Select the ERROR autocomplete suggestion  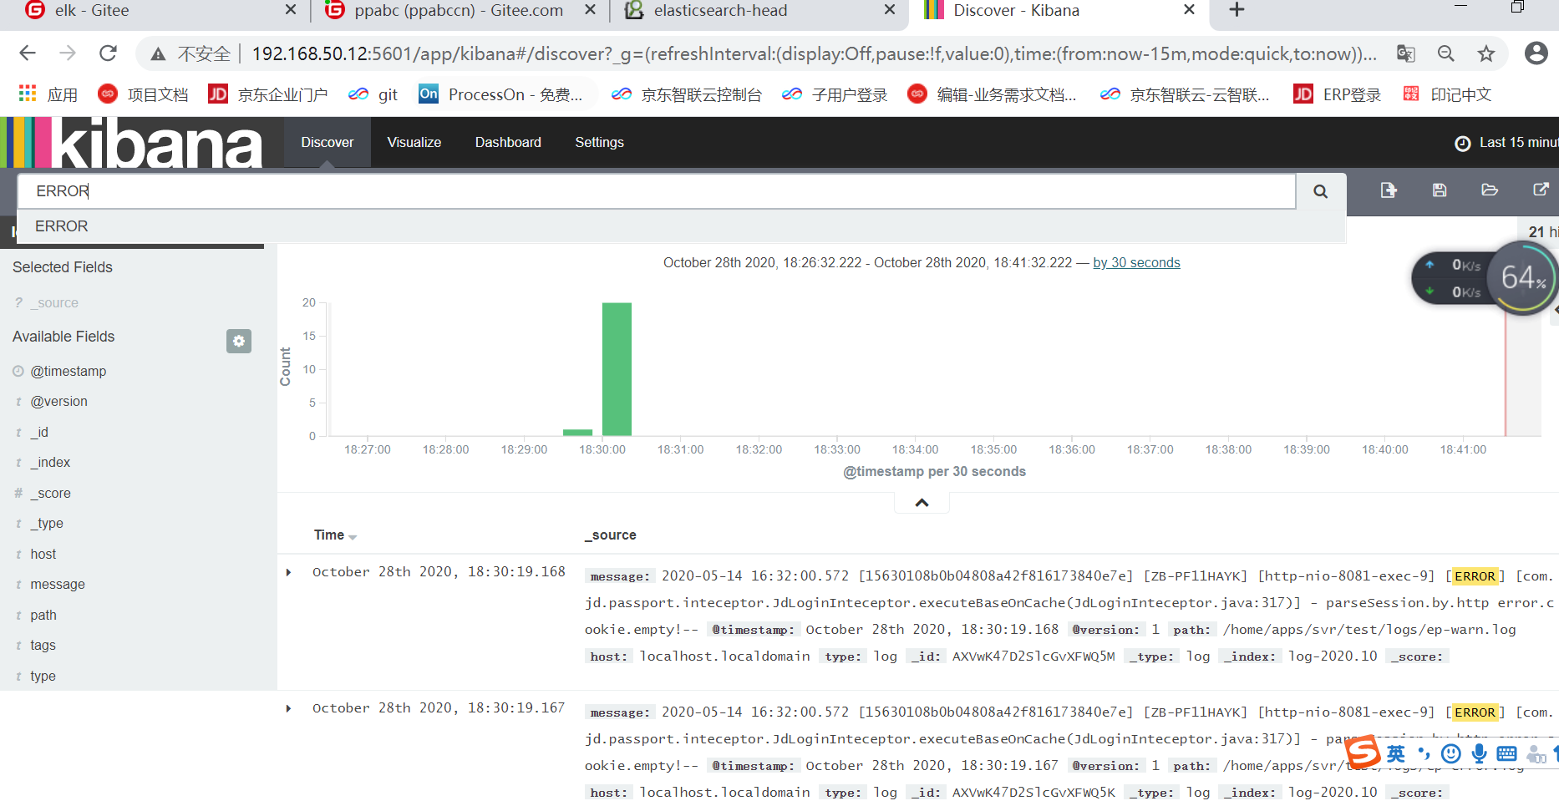681,226
